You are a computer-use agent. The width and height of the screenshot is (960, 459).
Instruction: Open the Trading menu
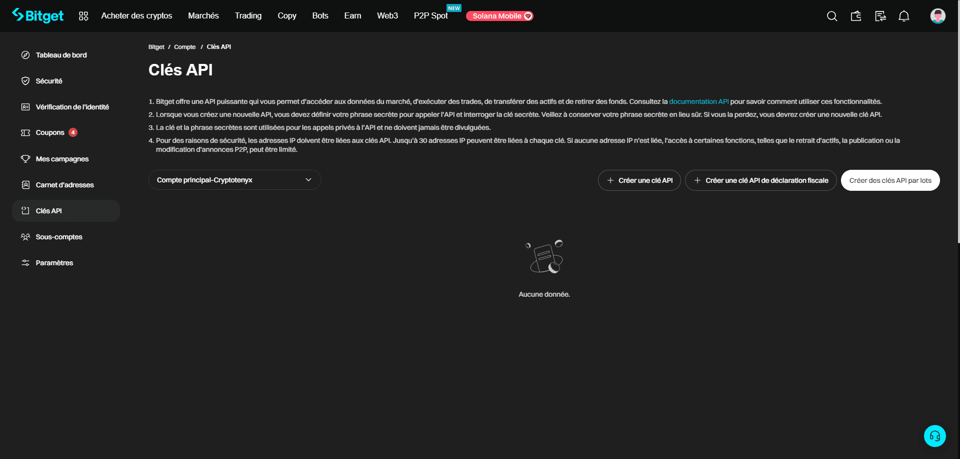[248, 16]
